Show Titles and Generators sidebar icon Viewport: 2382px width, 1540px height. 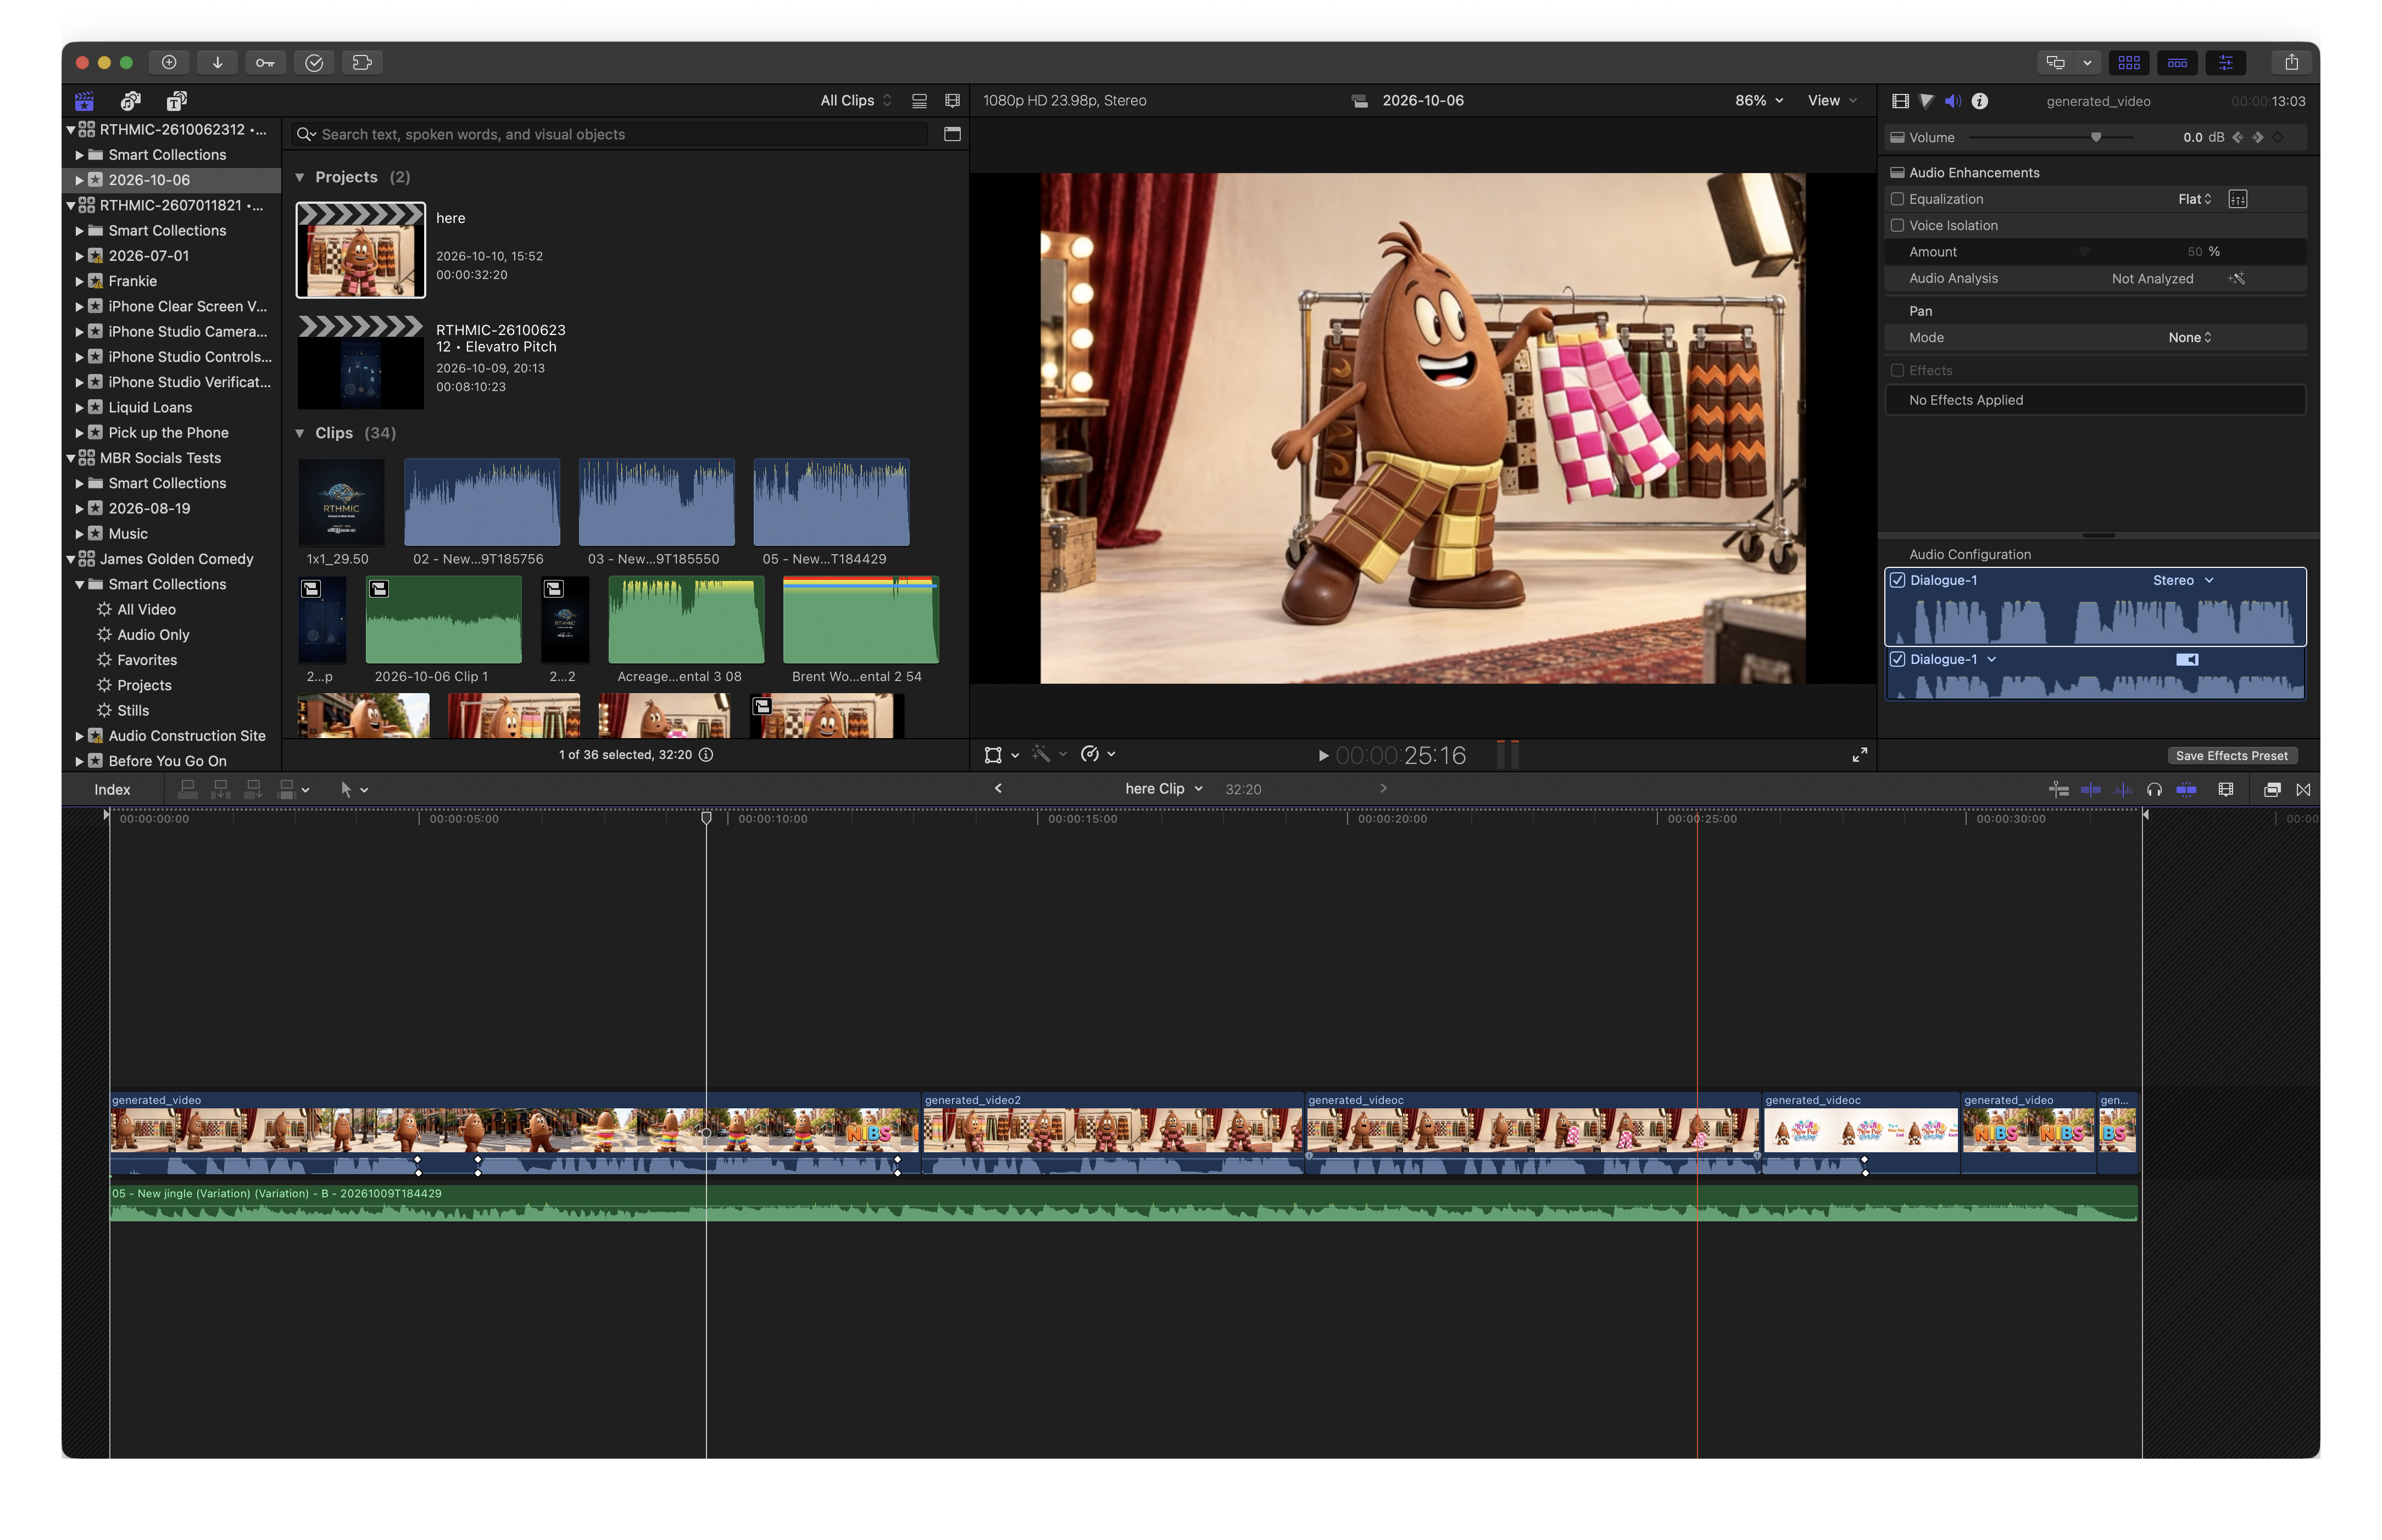coord(177,100)
